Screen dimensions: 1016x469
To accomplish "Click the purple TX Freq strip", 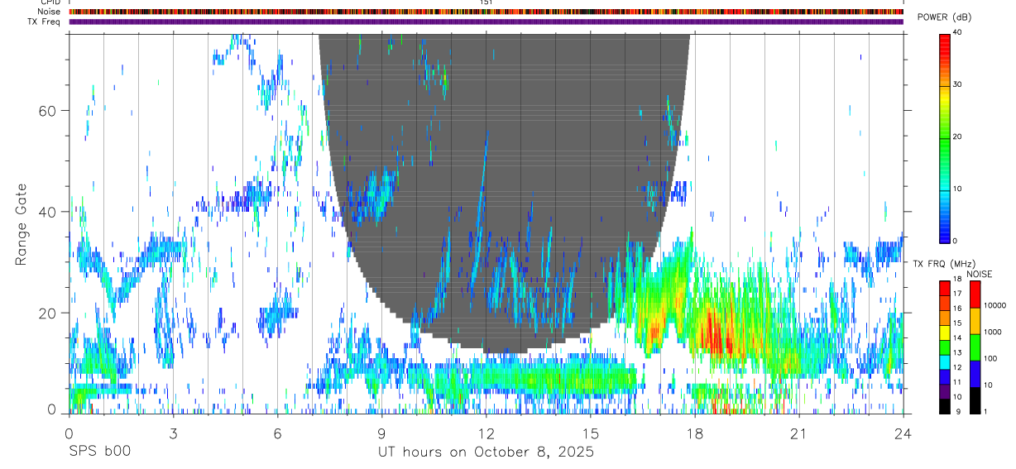I will coord(486,22).
